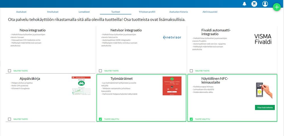Open the Asetusten historia tab
Viewport: 284px width, 136px height.
[x=178, y=12]
